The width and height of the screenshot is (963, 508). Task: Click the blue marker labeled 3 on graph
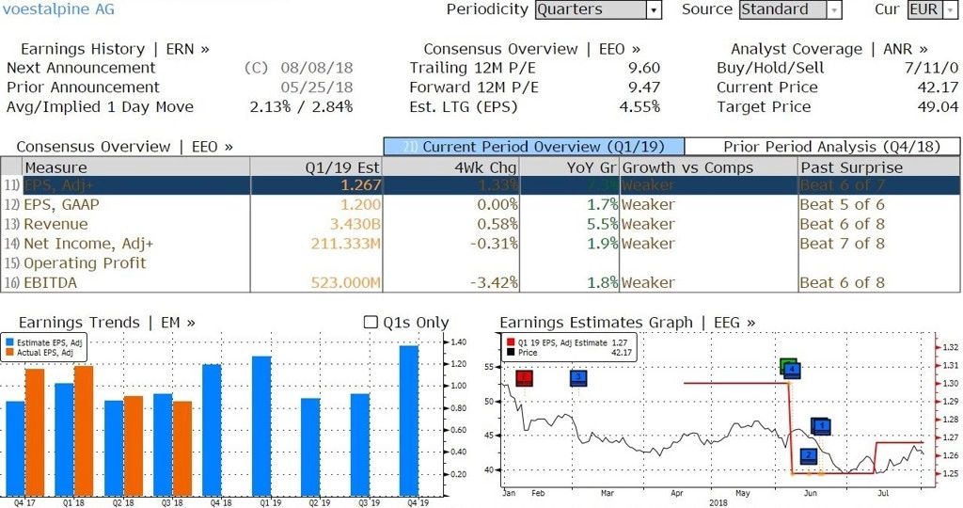pyautogui.click(x=578, y=378)
